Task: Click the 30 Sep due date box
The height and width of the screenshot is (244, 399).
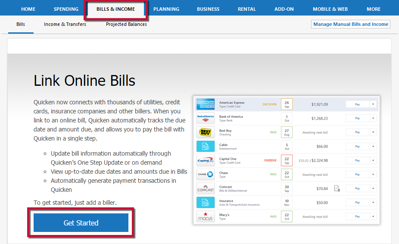Action: pyautogui.click(x=287, y=188)
